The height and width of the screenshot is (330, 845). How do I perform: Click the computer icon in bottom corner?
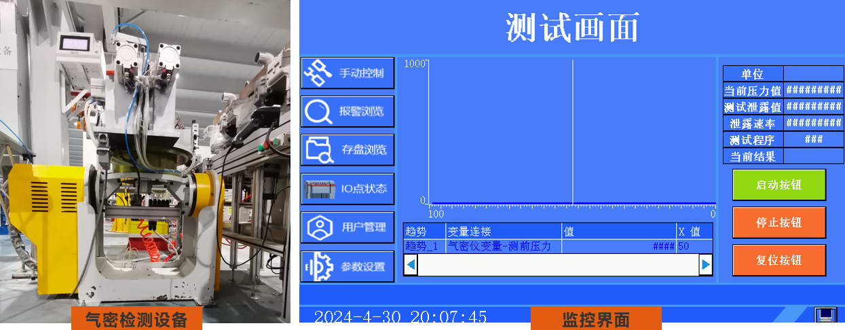[x=825, y=316]
